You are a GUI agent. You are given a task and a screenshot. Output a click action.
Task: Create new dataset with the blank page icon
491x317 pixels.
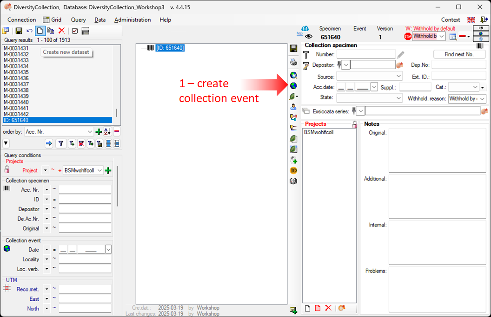point(40,31)
